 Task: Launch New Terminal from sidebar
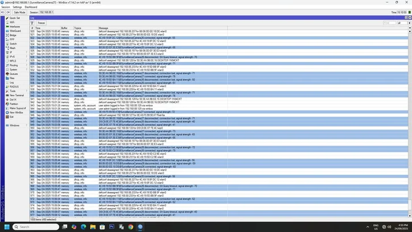click(17, 95)
